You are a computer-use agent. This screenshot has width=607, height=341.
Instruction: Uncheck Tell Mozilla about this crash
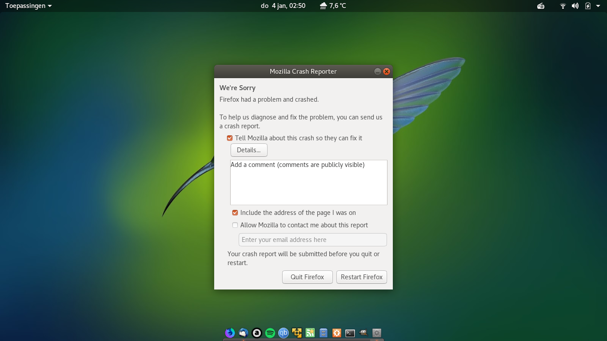230,138
